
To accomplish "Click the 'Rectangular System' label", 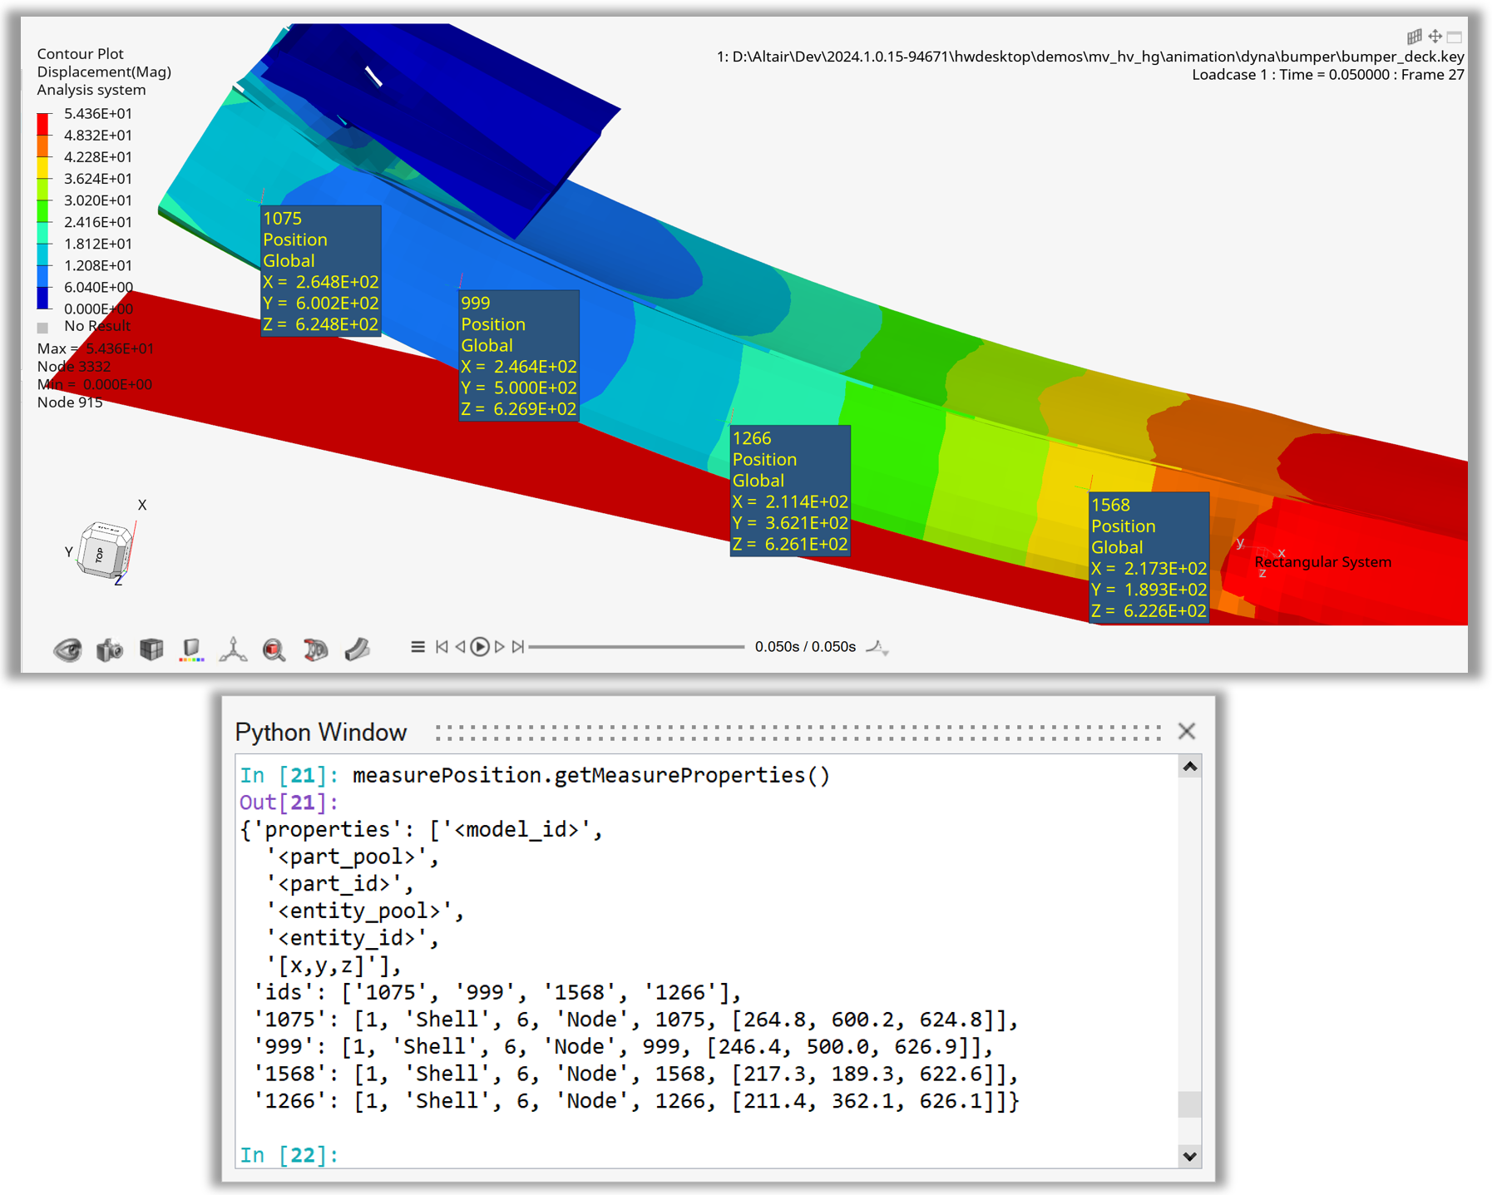I will (1322, 562).
